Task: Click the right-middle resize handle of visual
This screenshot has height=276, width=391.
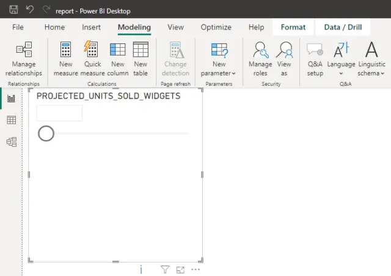Action: (202, 174)
